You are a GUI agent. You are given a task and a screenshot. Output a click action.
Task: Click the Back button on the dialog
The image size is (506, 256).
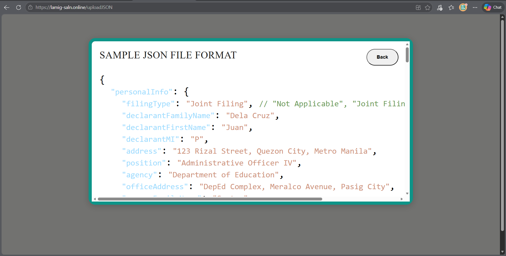coord(382,57)
